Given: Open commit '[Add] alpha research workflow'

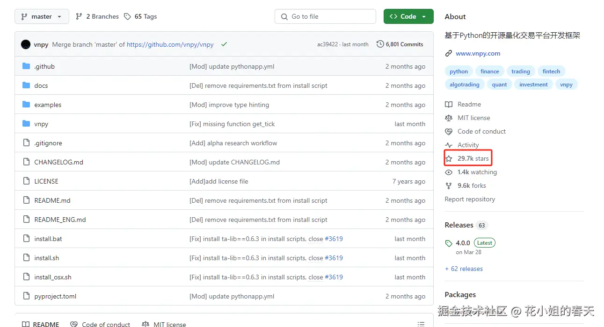Looking at the screenshot, I should [233, 143].
